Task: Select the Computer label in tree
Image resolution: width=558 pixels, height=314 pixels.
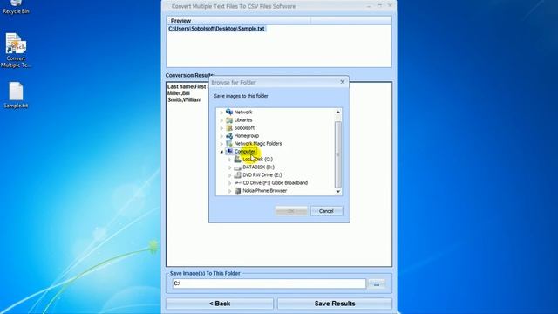Action: (244, 151)
